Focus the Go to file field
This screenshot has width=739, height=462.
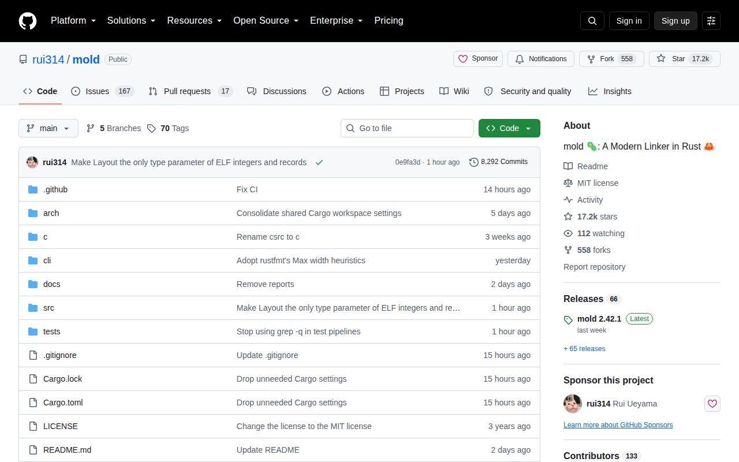tap(407, 128)
